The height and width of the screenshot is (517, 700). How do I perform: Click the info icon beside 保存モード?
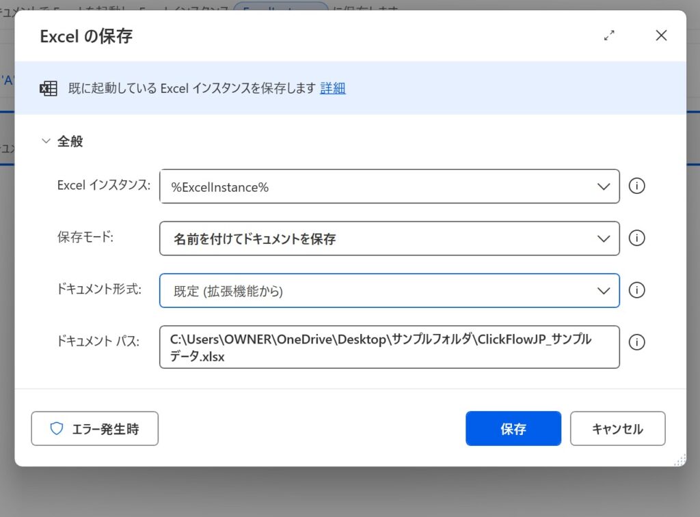(x=636, y=238)
